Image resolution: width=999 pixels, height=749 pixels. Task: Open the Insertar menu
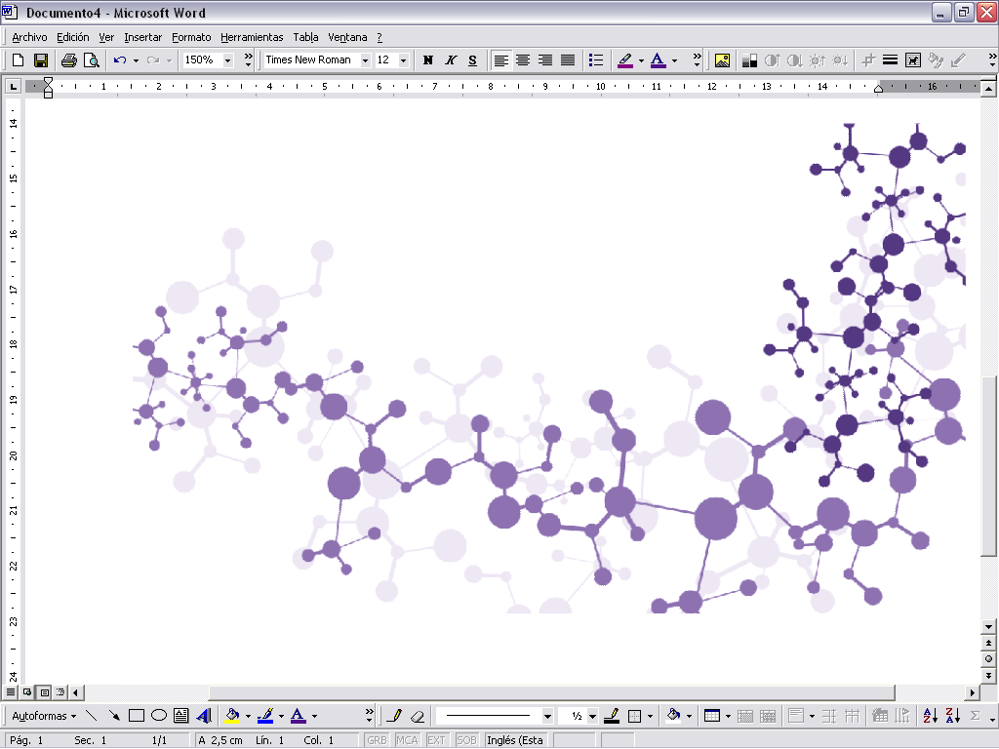click(142, 38)
